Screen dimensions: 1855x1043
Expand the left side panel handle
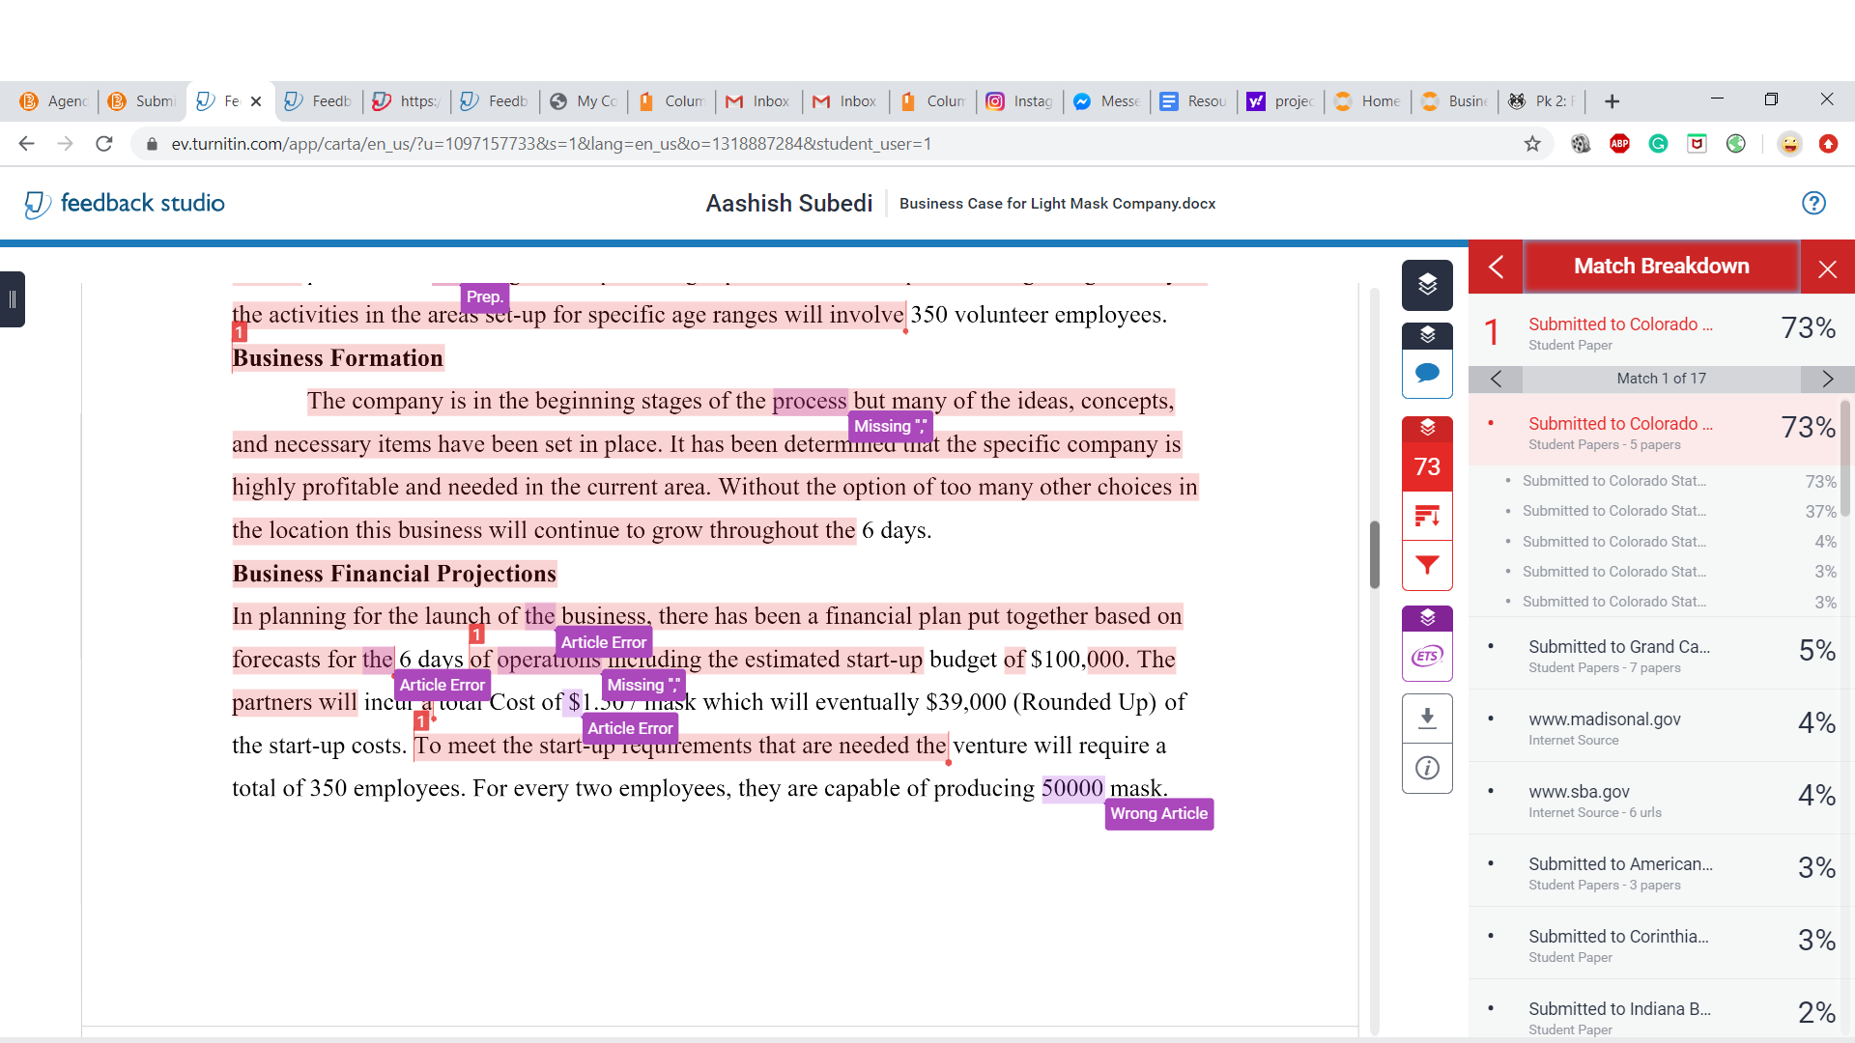(13, 299)
